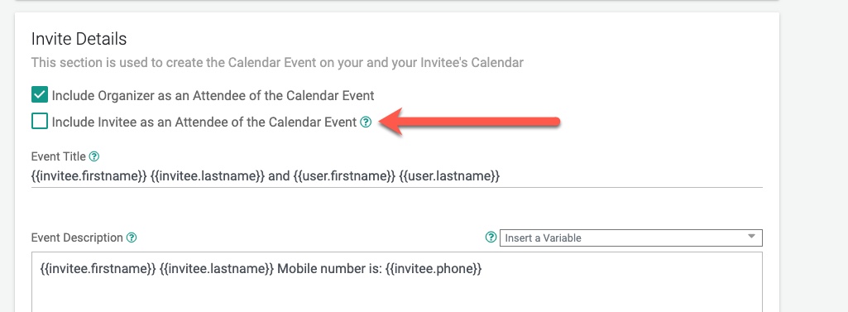
Task: Focus the Event Title input field
Action: point(397,177)
